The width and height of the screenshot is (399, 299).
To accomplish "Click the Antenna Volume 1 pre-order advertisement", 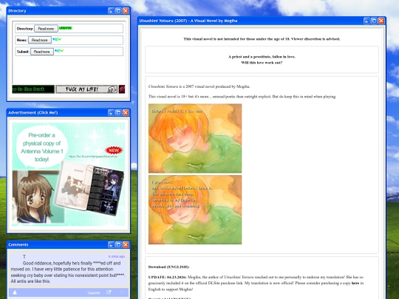I will [69, 174].
